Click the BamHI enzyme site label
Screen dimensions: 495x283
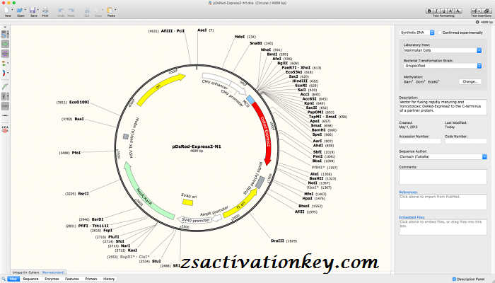pyautogui.click(x=318, y=129)
